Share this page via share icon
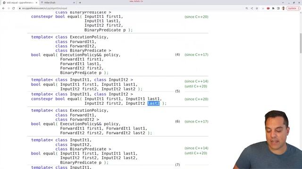 pos(252,8)
